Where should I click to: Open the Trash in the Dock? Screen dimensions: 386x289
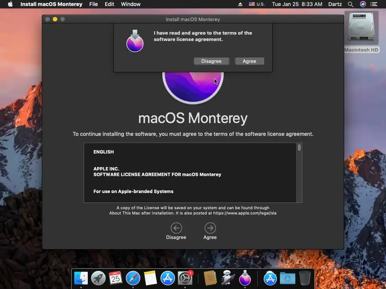305,278
